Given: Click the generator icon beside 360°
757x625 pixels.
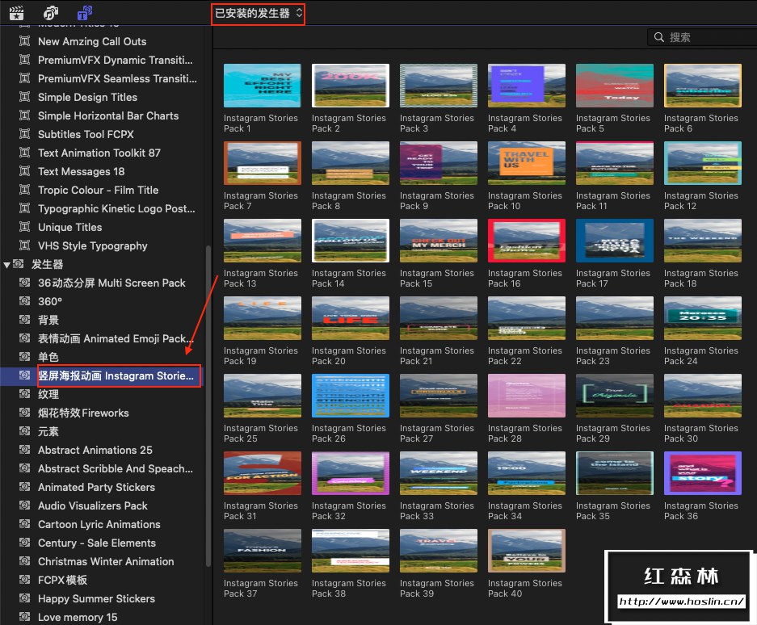Looking at the screenshot, I should pos(24,301).
